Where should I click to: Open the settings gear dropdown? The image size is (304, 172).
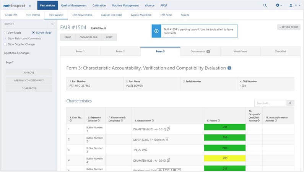coord(279,5)
